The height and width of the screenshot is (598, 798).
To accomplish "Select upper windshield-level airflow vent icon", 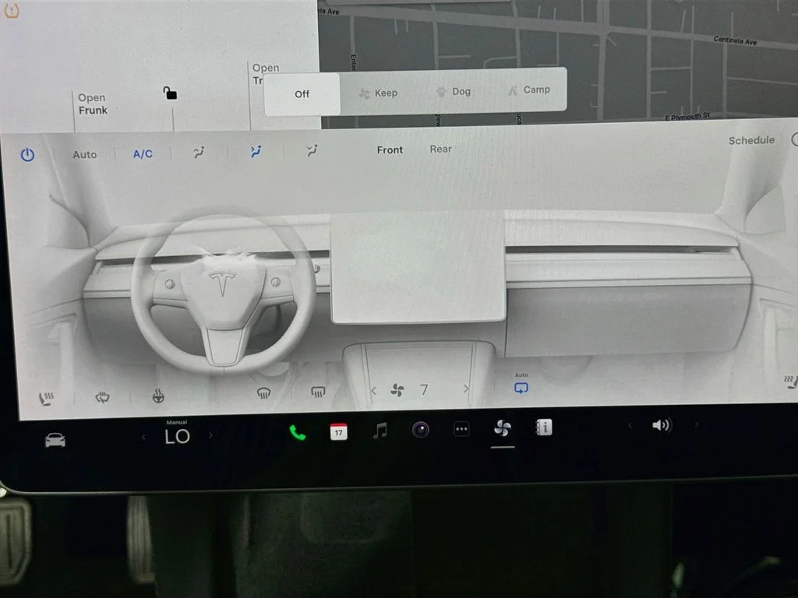I will click(x=199, y=152).
